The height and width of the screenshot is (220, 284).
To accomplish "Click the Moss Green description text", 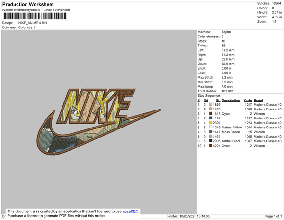I will 231,132.
